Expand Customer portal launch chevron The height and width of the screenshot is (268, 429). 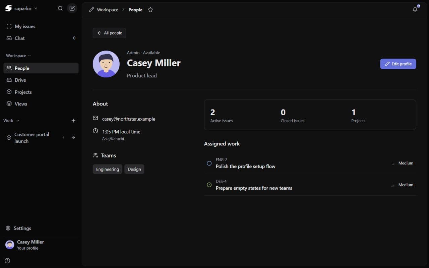tap(63, 138)
